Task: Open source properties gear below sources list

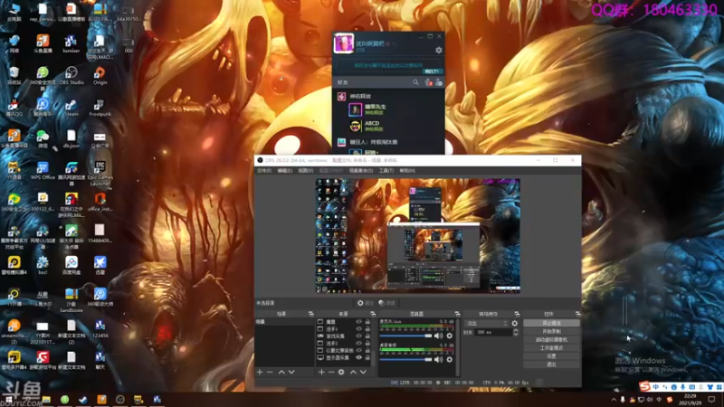Action: tap(341, 372)
